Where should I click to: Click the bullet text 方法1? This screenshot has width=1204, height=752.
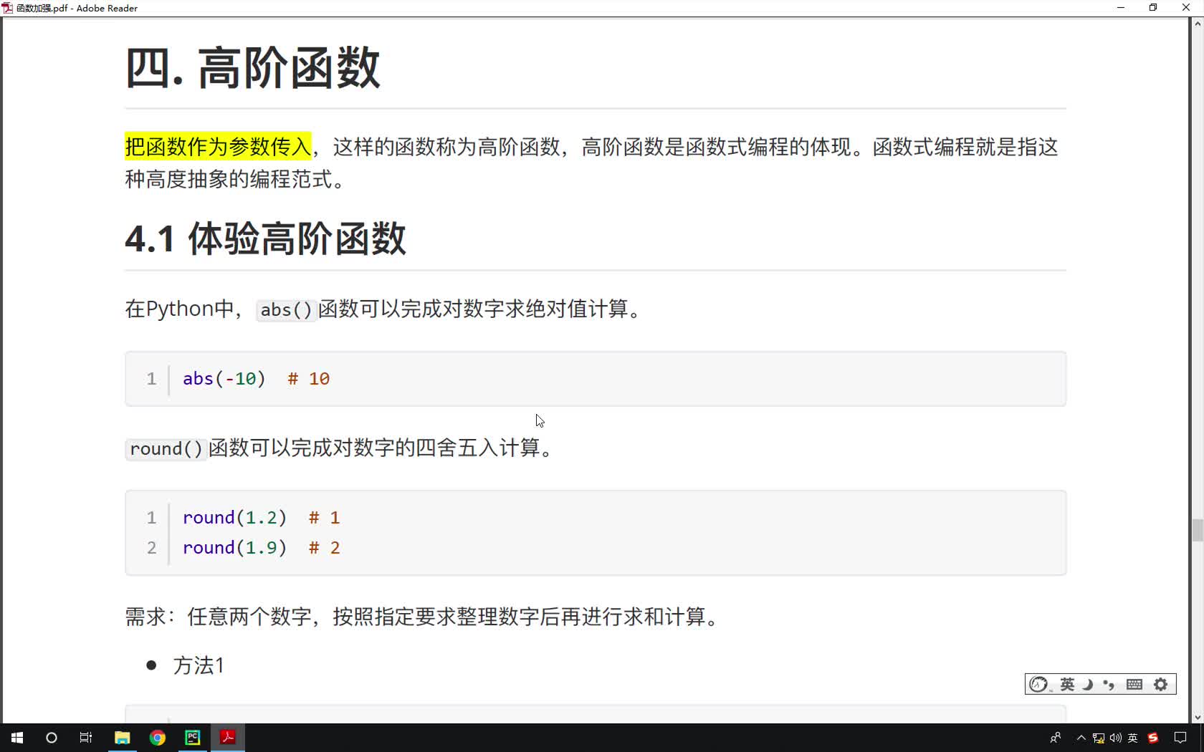click(x=199, y=665)
